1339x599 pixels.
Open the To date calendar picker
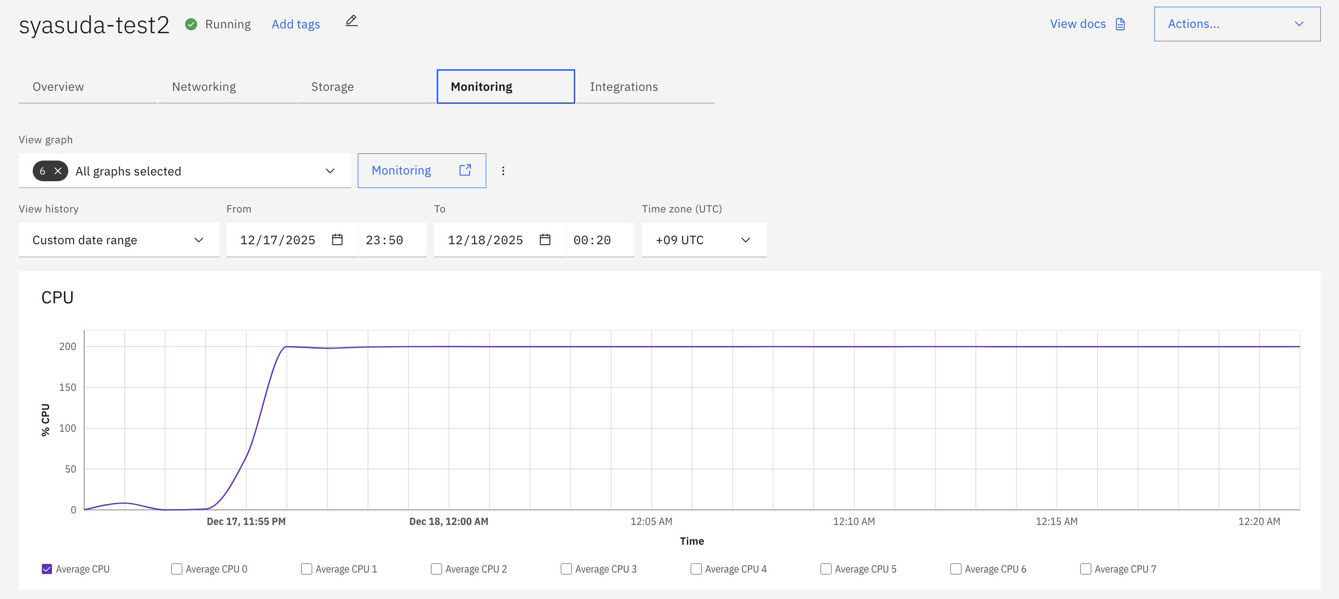pos(544,239)
